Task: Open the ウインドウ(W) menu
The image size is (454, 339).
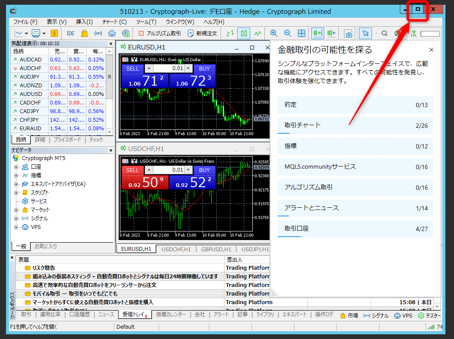Action: click(x=180, y=22)
